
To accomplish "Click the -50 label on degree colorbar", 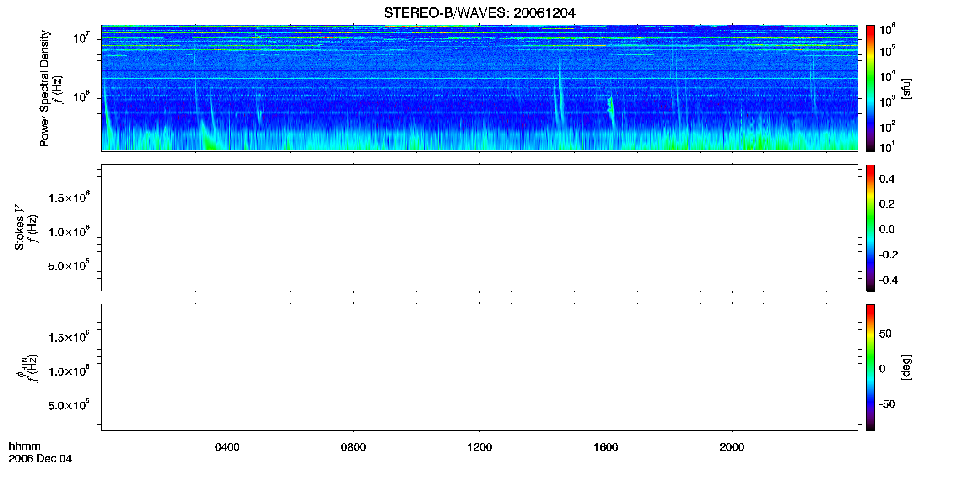I will 887,404.
